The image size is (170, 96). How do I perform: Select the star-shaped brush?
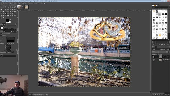click(154, 17)
